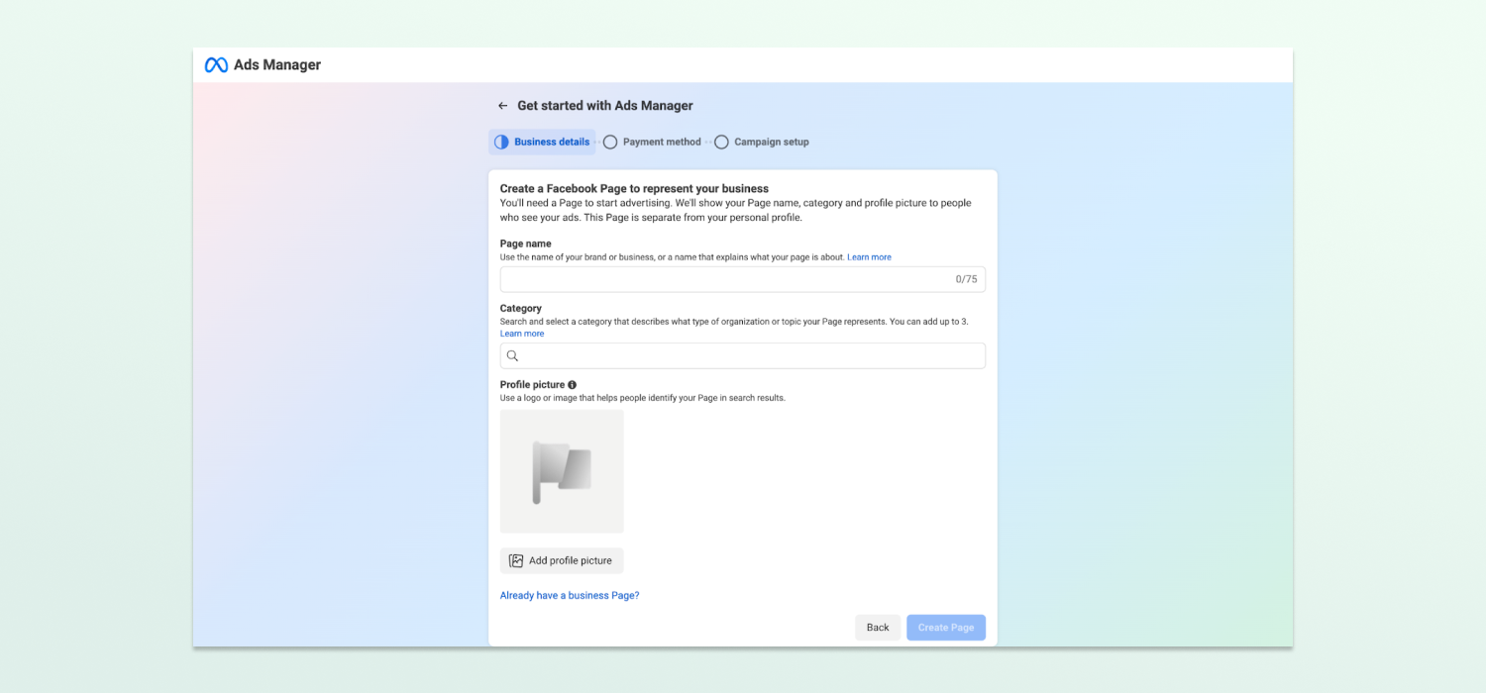Click the image icon on Add profile picture
Viewport: 1486px width, 693px height.
tap(516, 560)
